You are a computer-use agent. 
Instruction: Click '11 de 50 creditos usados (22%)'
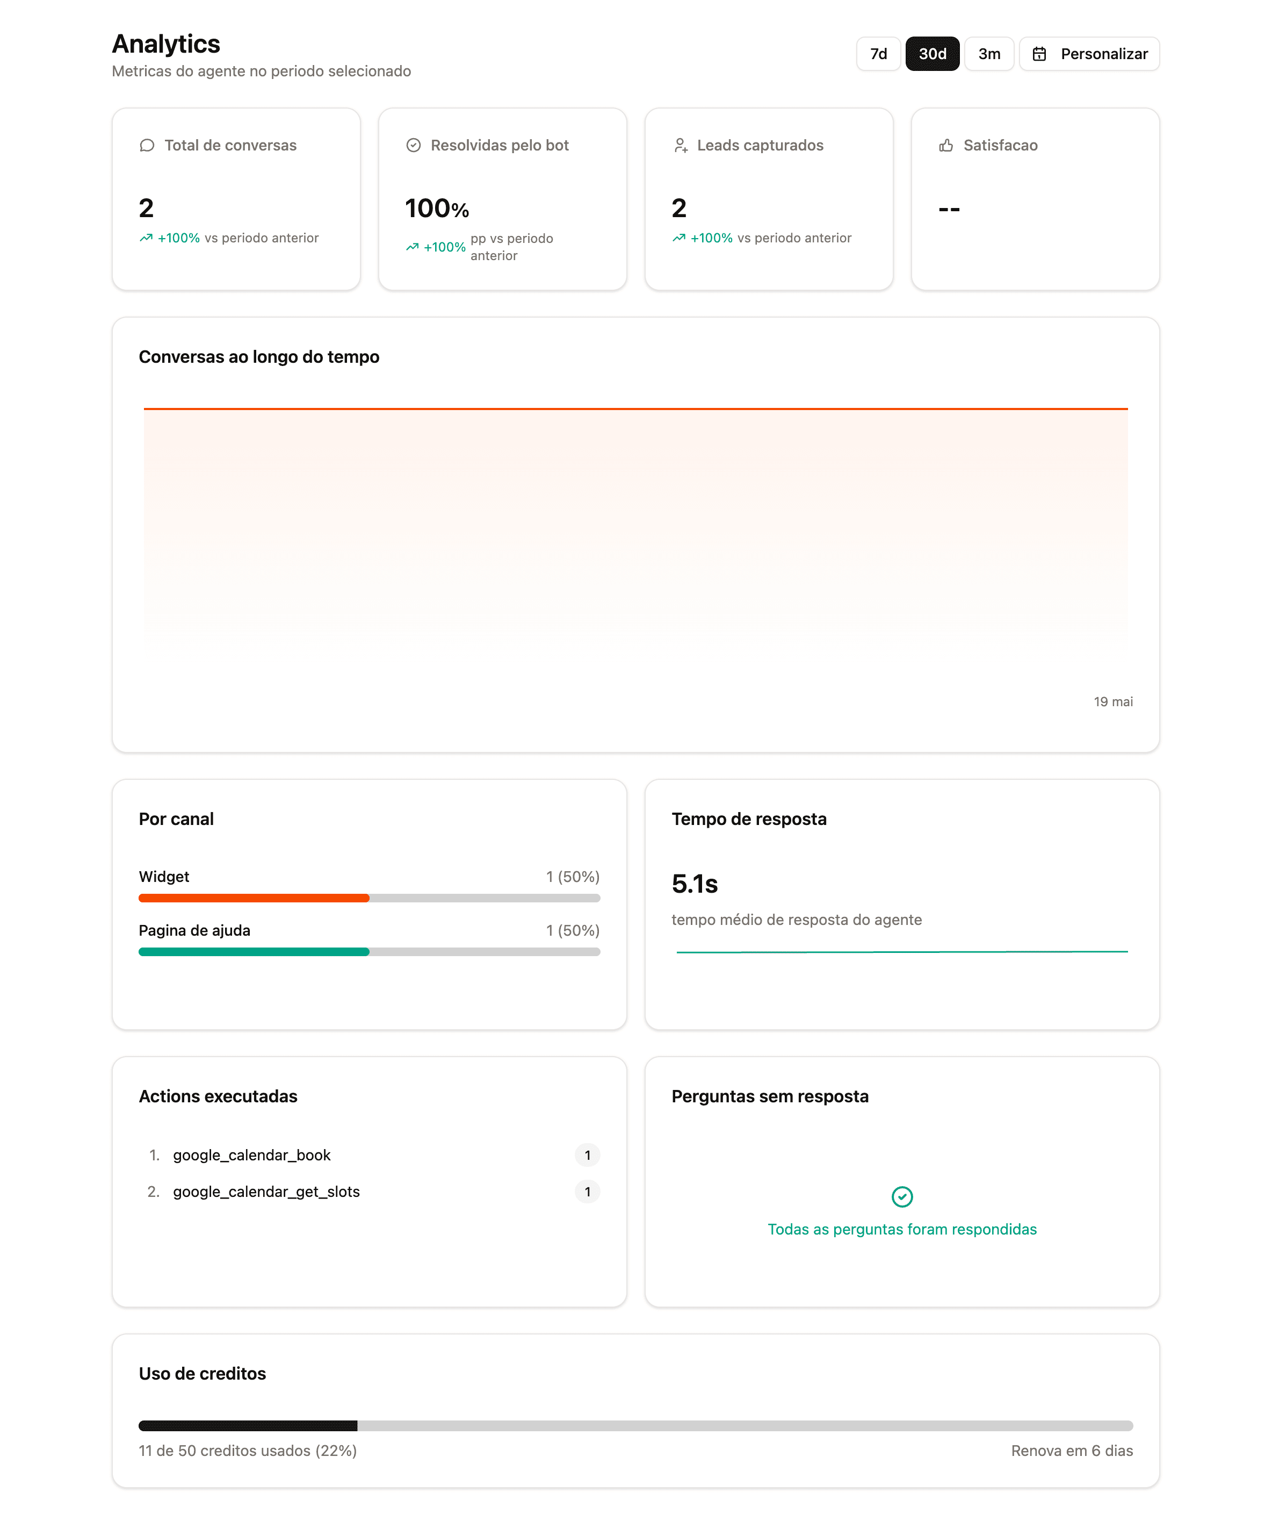[x=248, y=1451]
